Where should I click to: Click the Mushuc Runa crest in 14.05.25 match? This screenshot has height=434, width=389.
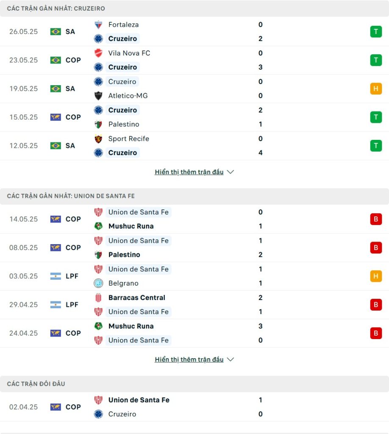coord(98,226)
